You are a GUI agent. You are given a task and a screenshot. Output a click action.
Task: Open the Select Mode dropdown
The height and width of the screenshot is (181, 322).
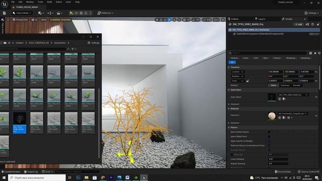click(x=22, y=13)
